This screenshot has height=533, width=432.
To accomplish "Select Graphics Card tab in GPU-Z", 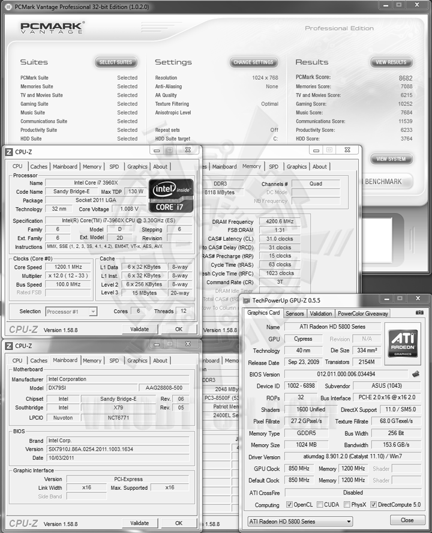I will (x=263, y=313).
